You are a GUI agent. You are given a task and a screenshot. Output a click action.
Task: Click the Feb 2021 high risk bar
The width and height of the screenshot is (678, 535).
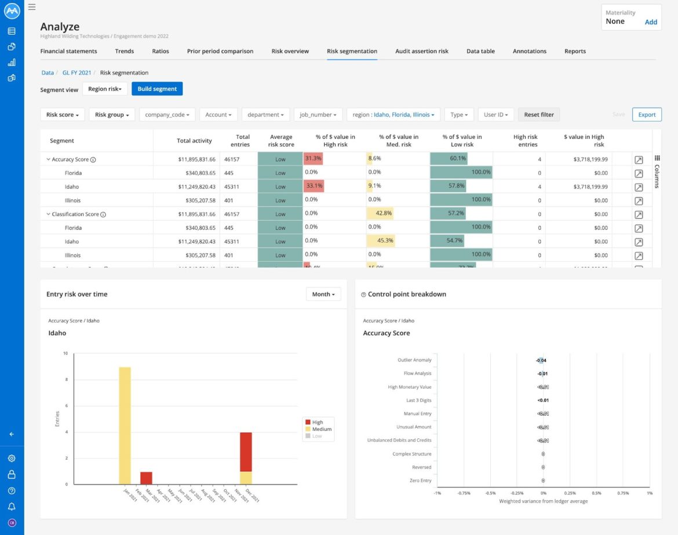[x=146, y=478]
